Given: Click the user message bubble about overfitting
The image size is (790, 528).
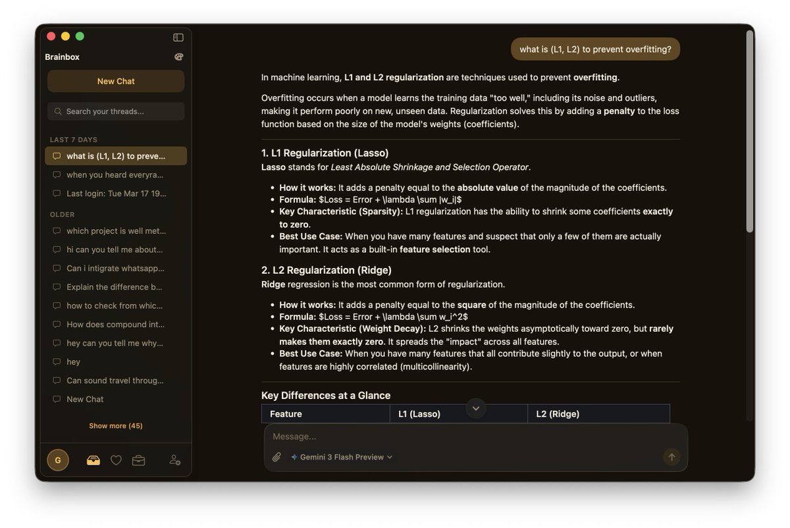Looking at the screenshot, I should [x=595, y=49].
